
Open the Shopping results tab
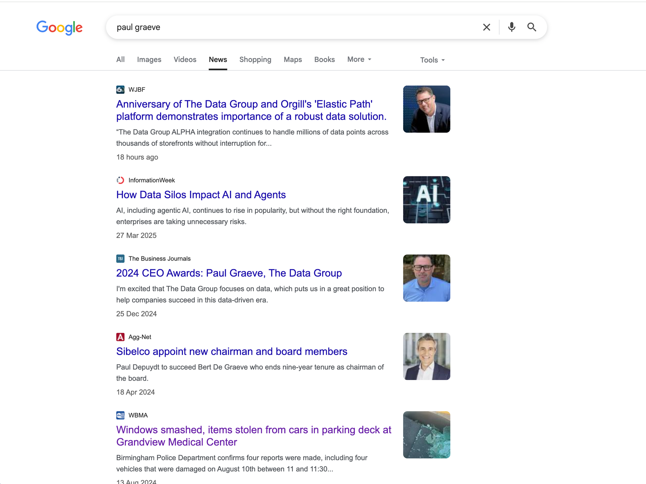(255, 59)
